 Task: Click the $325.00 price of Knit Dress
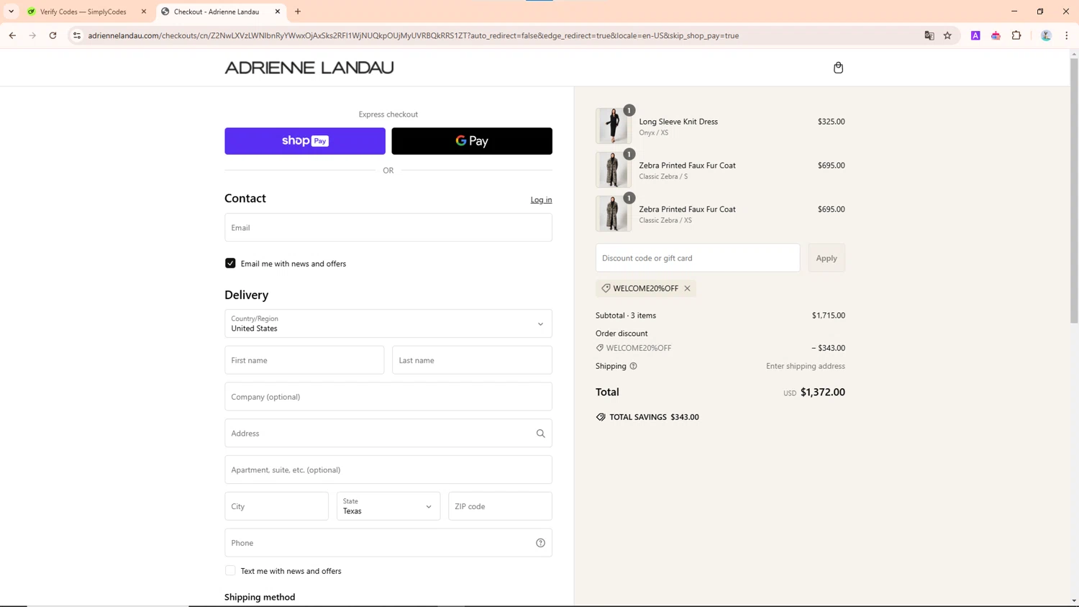[x=832, y=122]
